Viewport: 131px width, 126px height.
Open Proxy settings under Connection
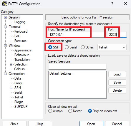[x=18, y=83]
